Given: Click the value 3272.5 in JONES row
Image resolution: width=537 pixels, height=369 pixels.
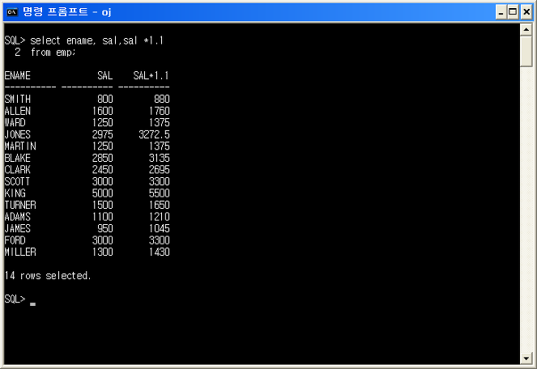Looking at the screenshot, I should pyautogui.click(x=154, y=134).
